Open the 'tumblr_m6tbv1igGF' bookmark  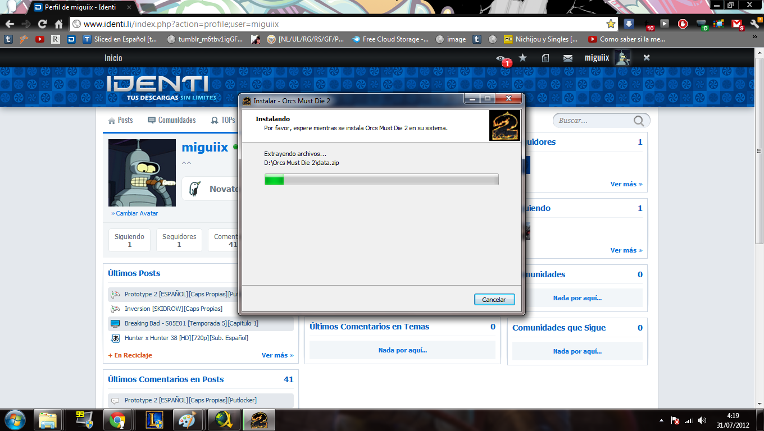click(205, 39)
